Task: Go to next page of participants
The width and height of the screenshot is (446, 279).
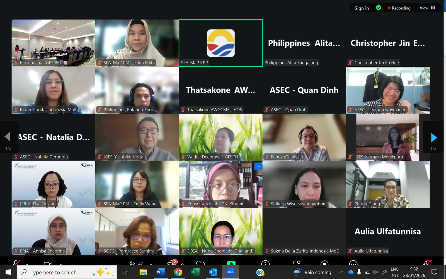Action: click(433, 137)
